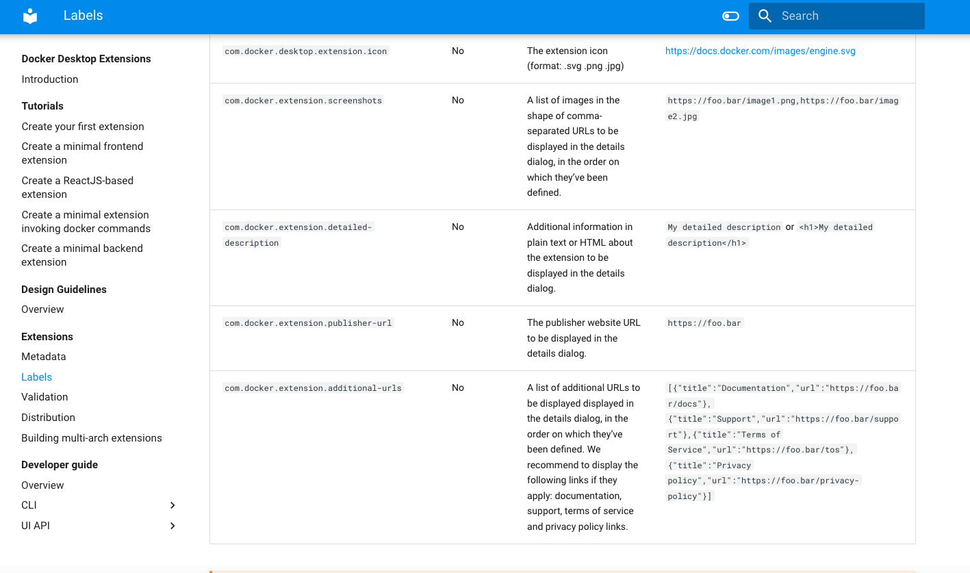The height and width of the screenshot is (573, 970).
Task: Open Create your first extension tutorial
Action: (83, 127)
